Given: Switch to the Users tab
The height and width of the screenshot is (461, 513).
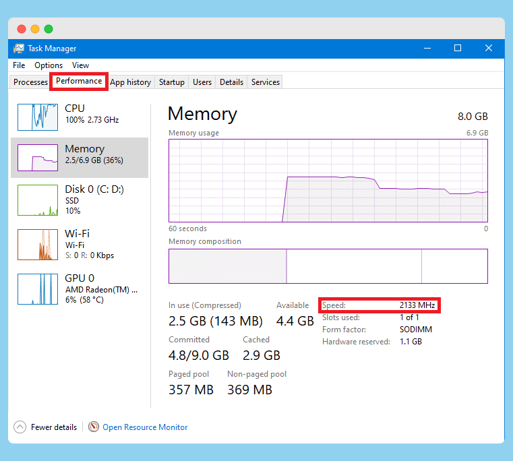Looking at the screenshot, I should click(202, 82).
